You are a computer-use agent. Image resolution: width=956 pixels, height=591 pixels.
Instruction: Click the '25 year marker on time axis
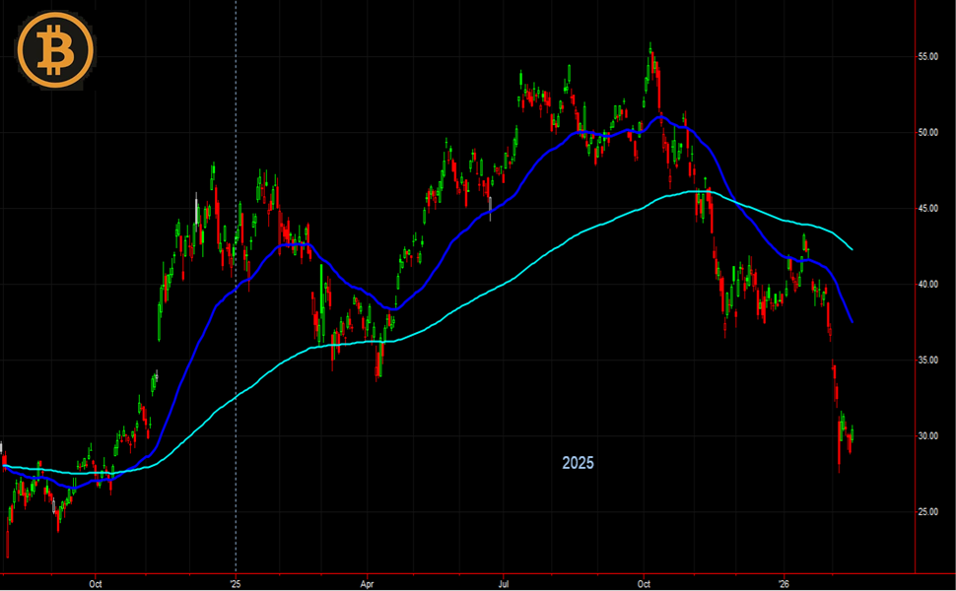(x=236, y=582)
